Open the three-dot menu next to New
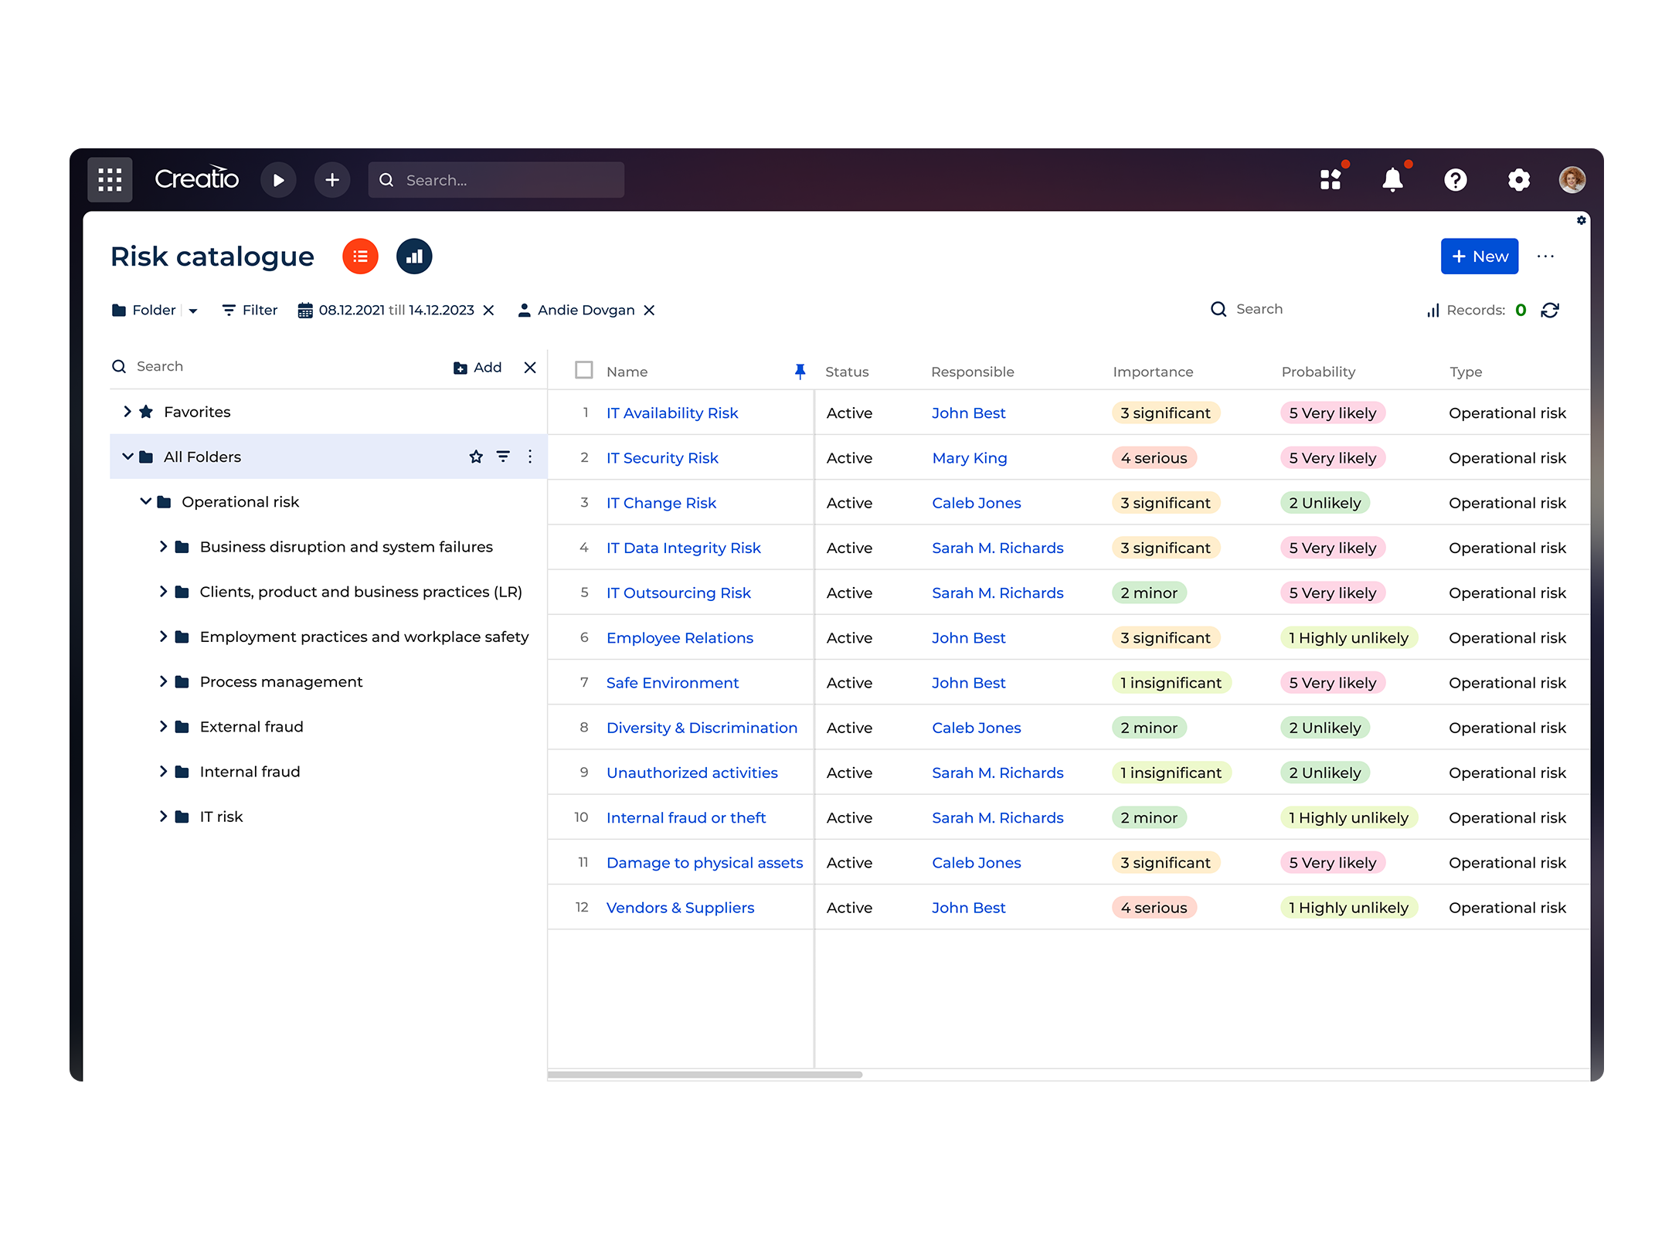This screenshot has height=1236, width=1672. 1546,256
